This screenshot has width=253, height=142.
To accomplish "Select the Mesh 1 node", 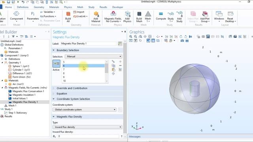I will (x=12, y=106).
